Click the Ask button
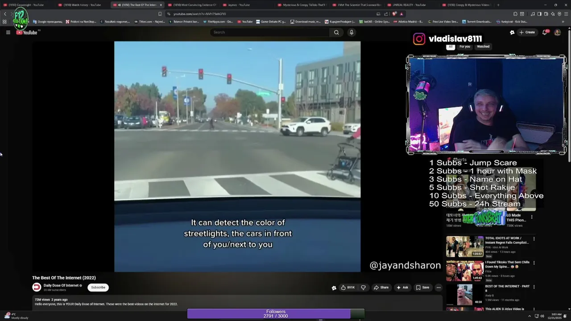 402,288
